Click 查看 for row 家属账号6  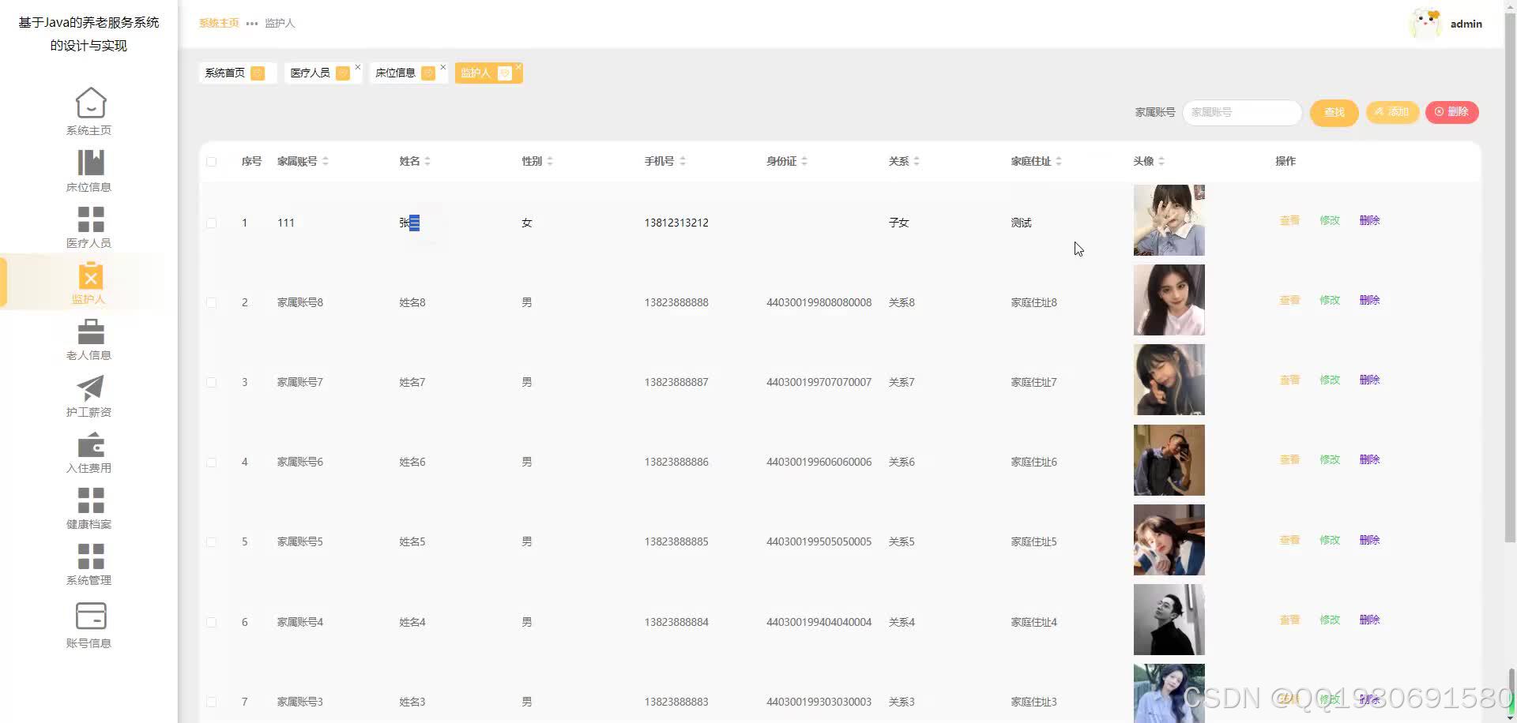tap(1289, 460)
